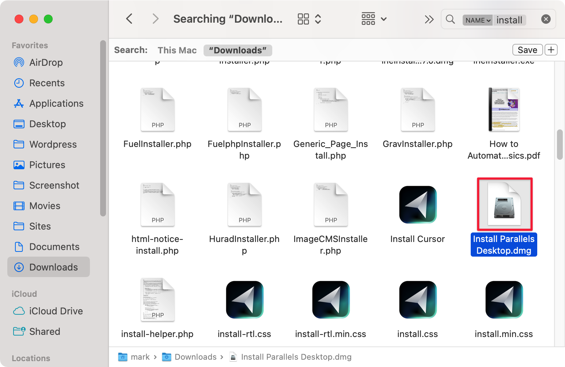The height and width of the screenshot is (367, 565).
Task: Expand the group-by options dropdown
Action: coord(374,19)
